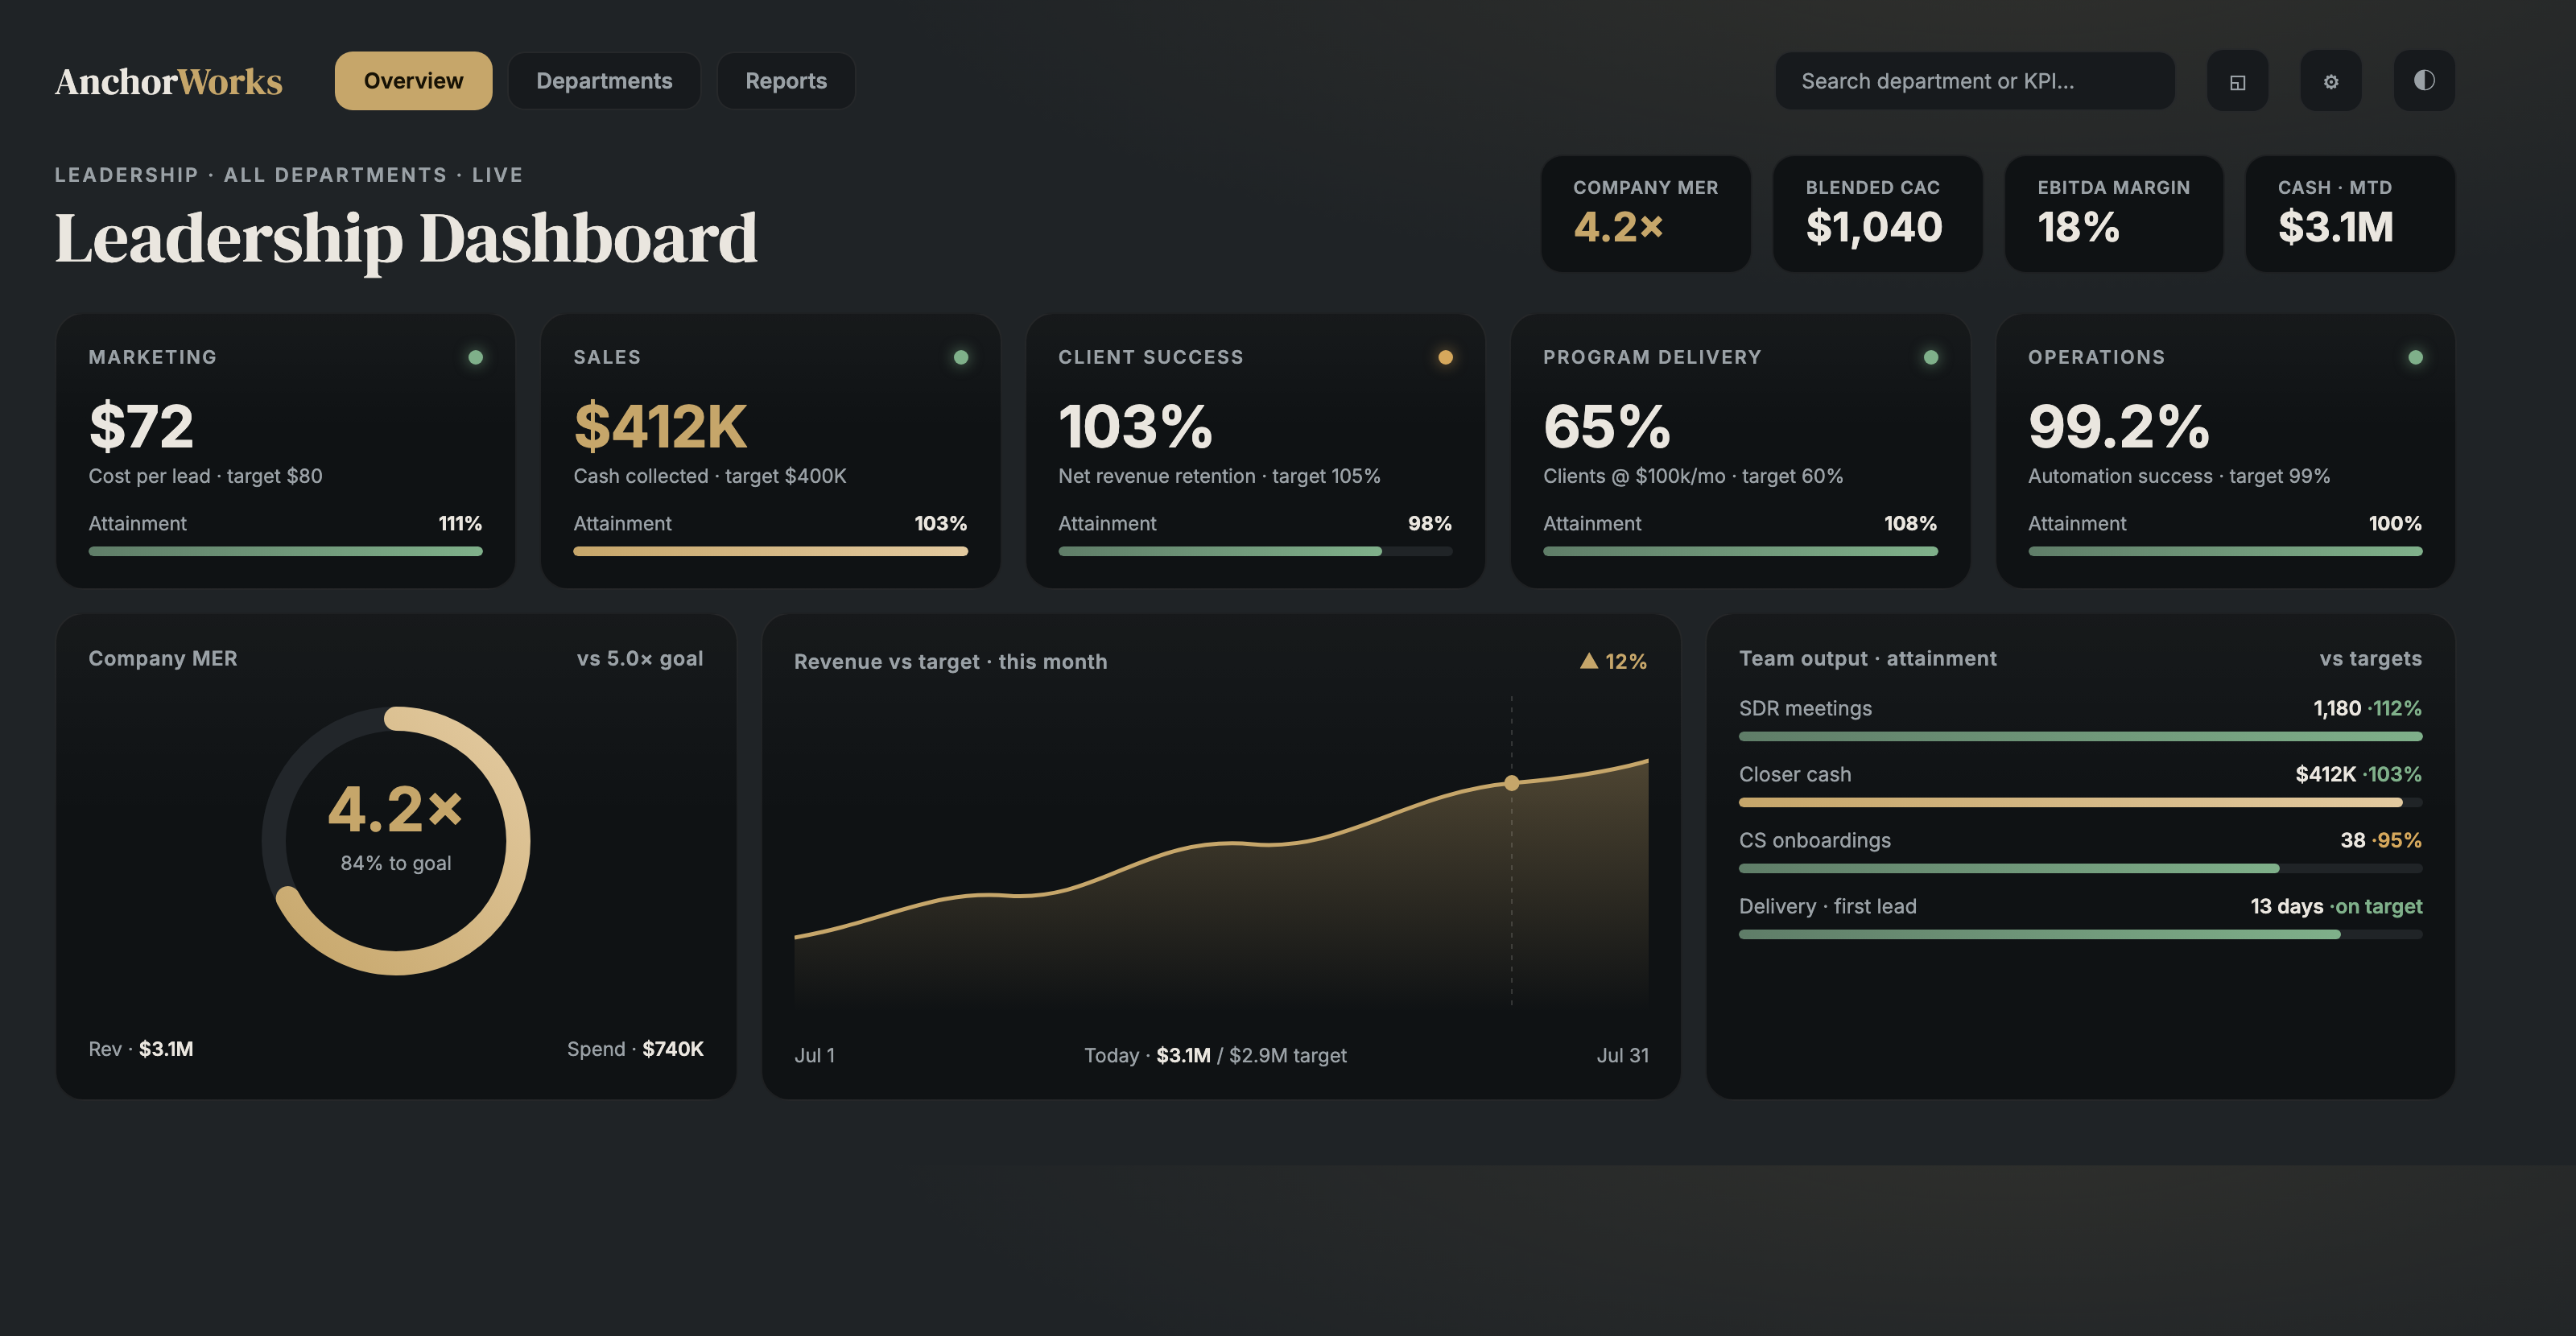2576x1336 pixels.
Task: Open the Cash MTD $3.1M tile
Action: coord(2349,214)
